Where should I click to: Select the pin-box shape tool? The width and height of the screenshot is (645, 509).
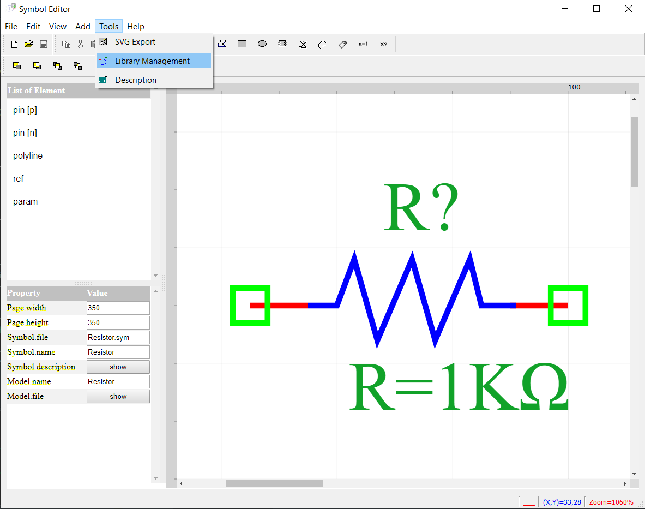(x=282, y=44)
